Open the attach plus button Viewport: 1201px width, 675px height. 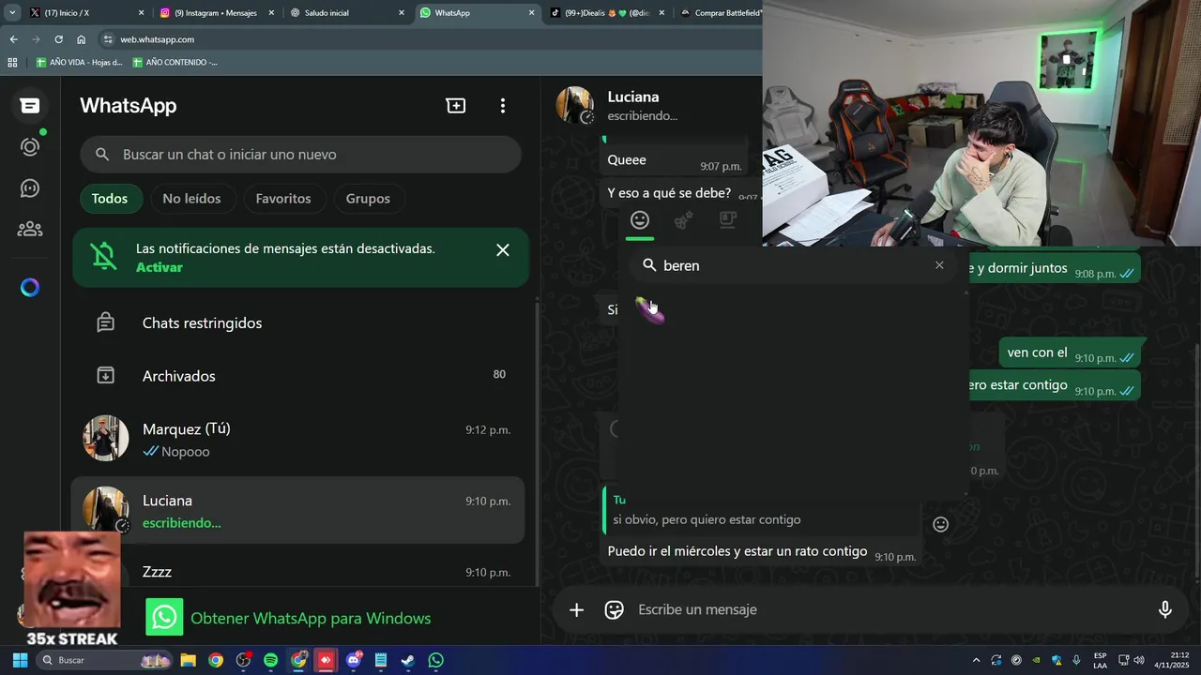[577, 610]
